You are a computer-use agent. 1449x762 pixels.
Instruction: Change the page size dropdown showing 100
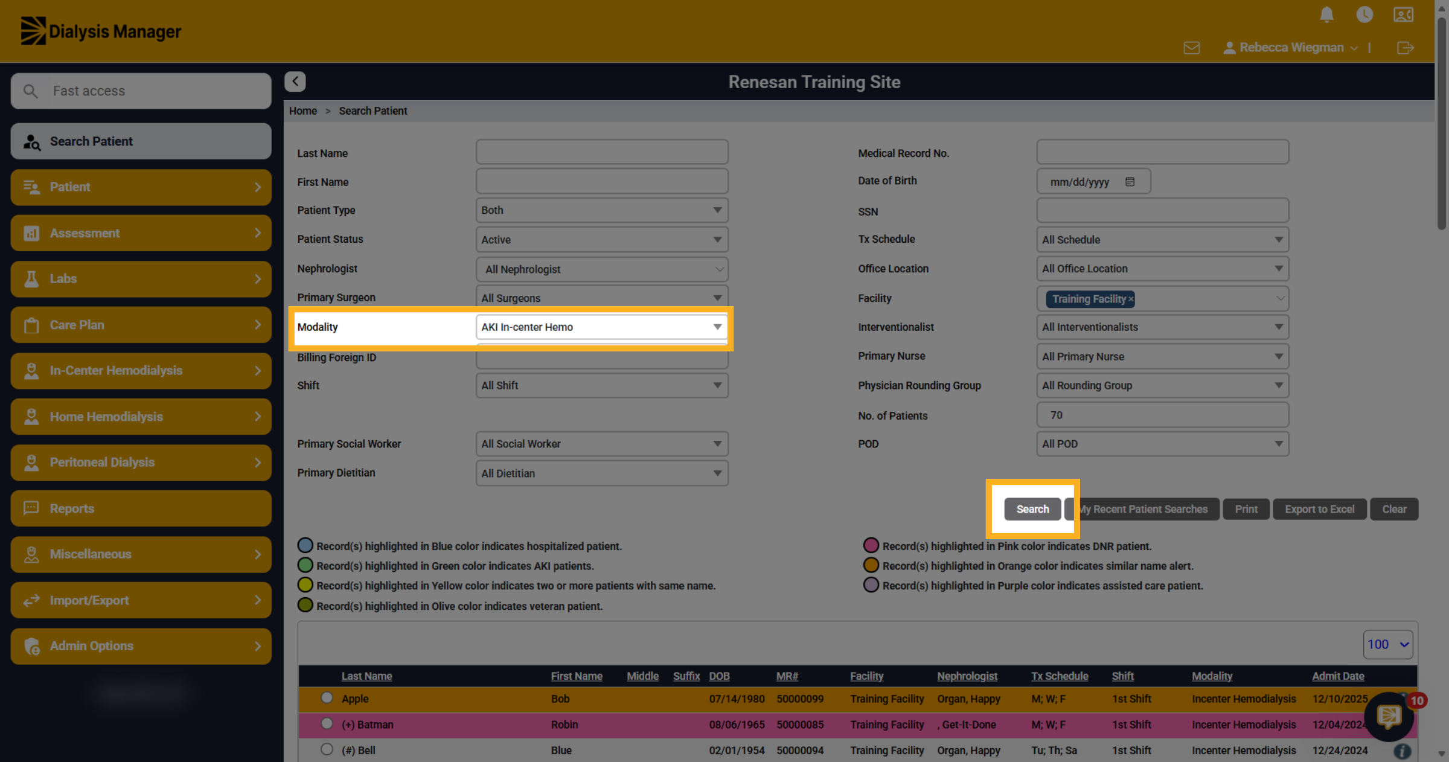1387,644
